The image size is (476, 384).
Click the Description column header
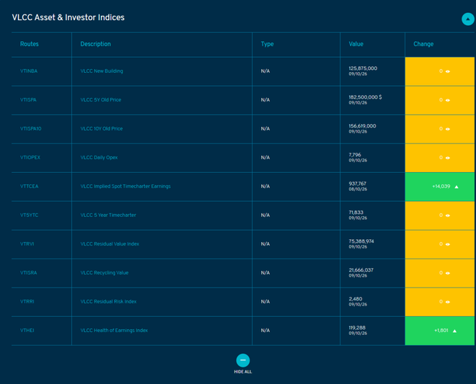[96, 44]
